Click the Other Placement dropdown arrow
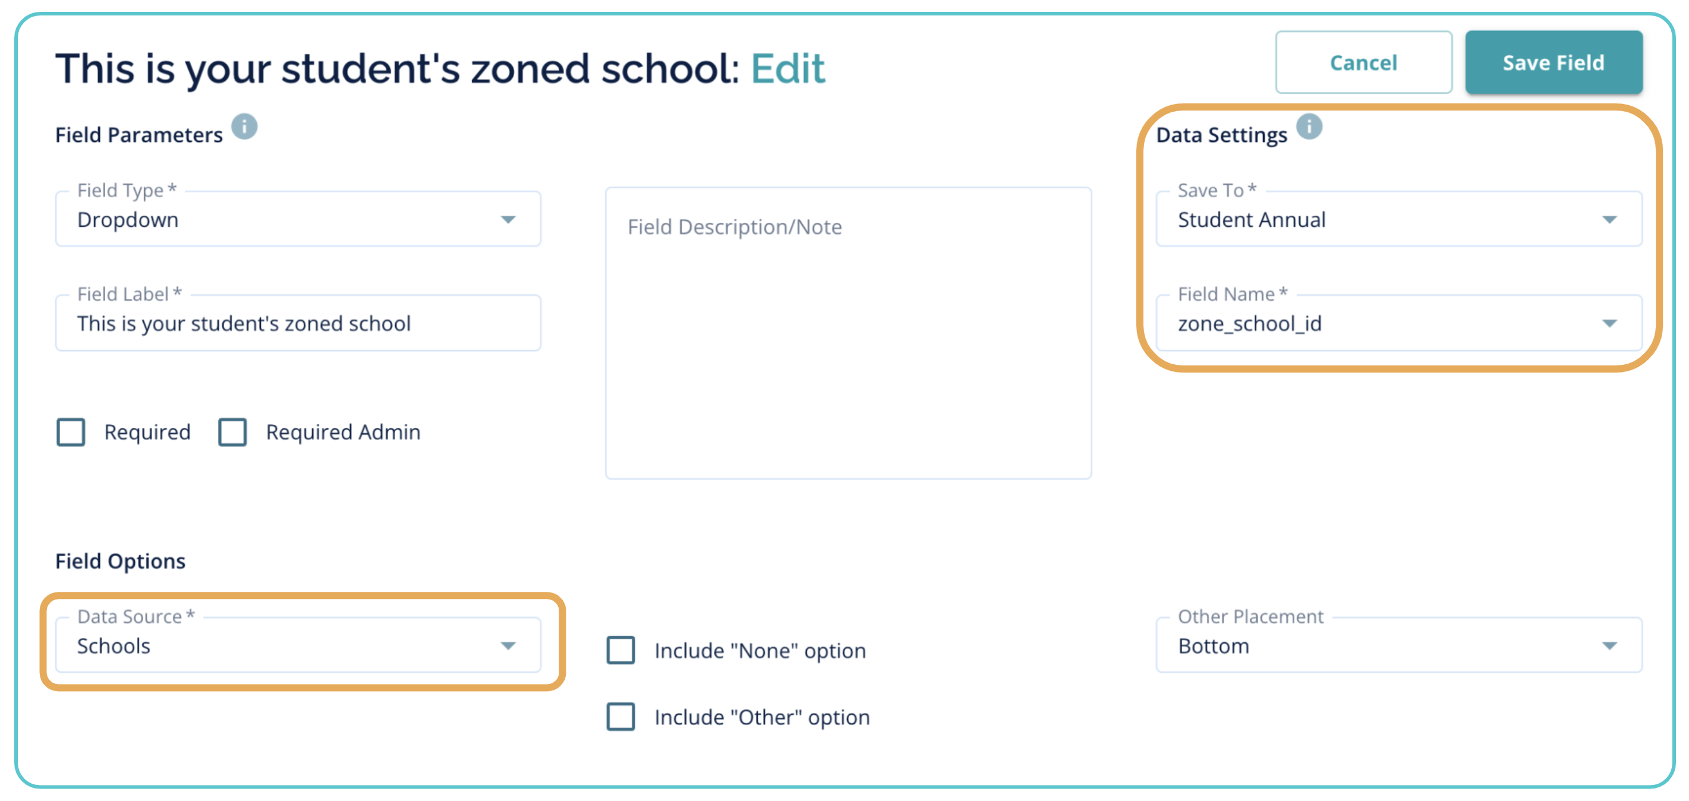Screen dimensions: 1689x801 click(x=1609, y=646)
